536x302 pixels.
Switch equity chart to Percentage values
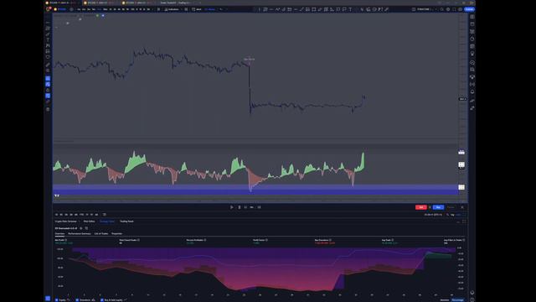(x=458, y=300)
